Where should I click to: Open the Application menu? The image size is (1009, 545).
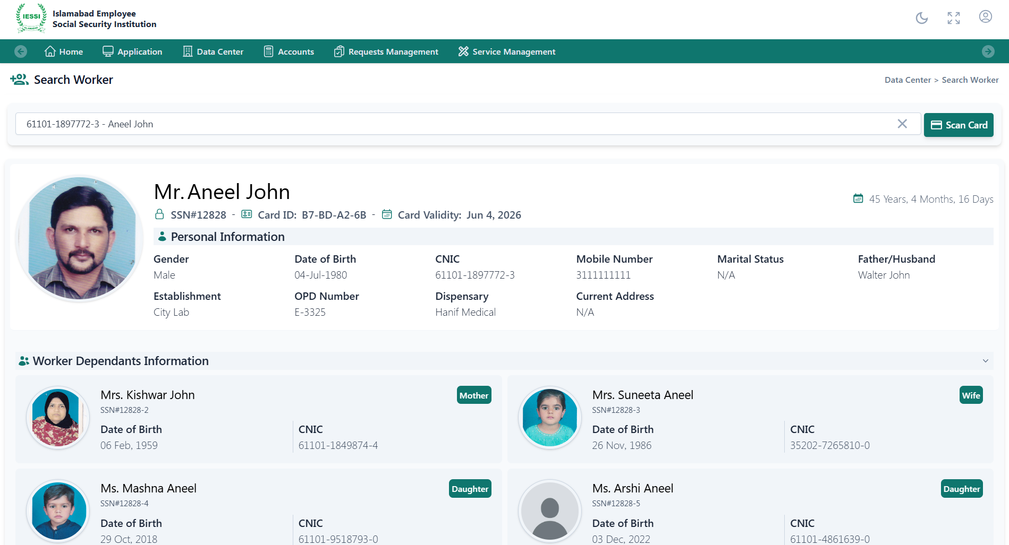pos(132,51)
